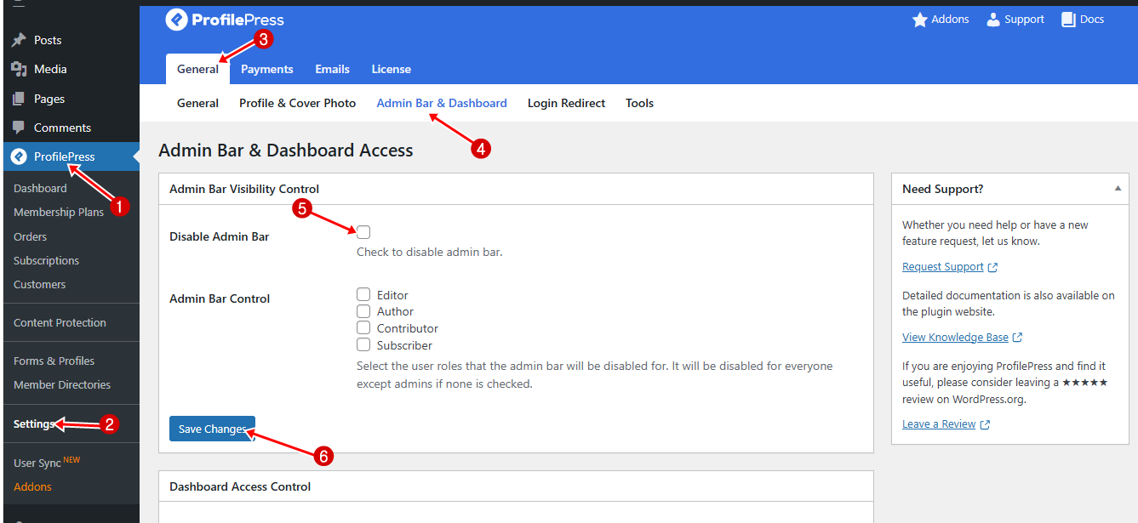Tick the Subscriber role checkbox
Viewport: 1138px width, 523px height.
pos(363,345)
